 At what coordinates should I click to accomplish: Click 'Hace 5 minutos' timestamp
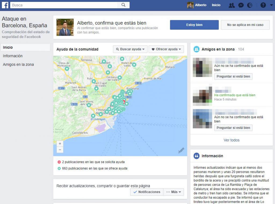[x=225, y=99]
